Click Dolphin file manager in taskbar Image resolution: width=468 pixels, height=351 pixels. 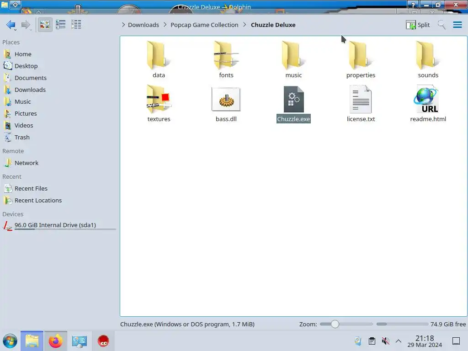tap(32, 341)
